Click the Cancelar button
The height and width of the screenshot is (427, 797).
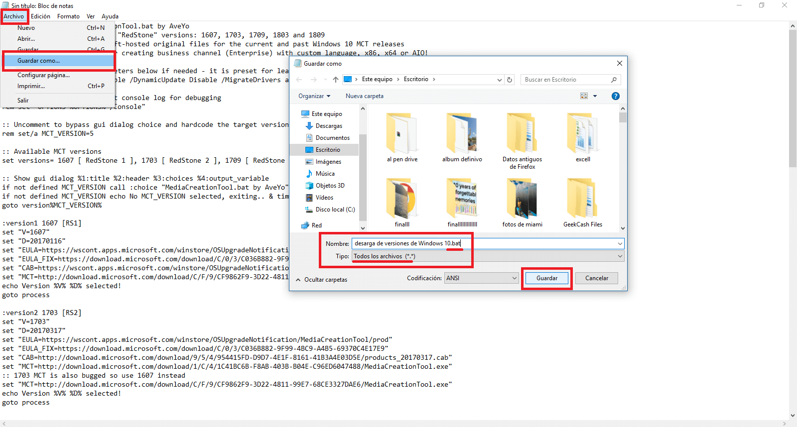pyautogui.click(x=597, y=278)
